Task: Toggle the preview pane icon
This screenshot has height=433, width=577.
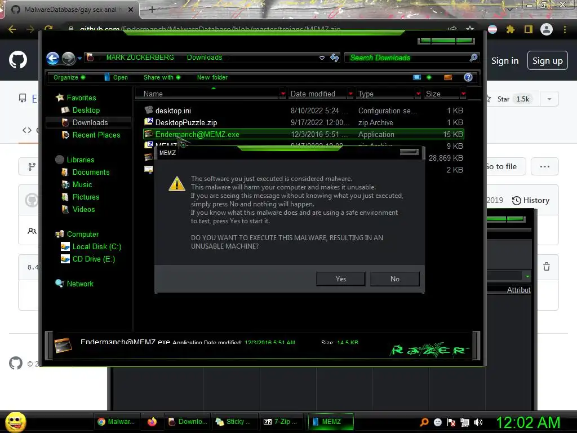Action: (448, 77)
